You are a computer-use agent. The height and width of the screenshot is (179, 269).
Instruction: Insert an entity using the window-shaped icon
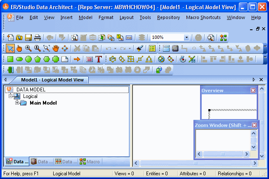point(166,48)
